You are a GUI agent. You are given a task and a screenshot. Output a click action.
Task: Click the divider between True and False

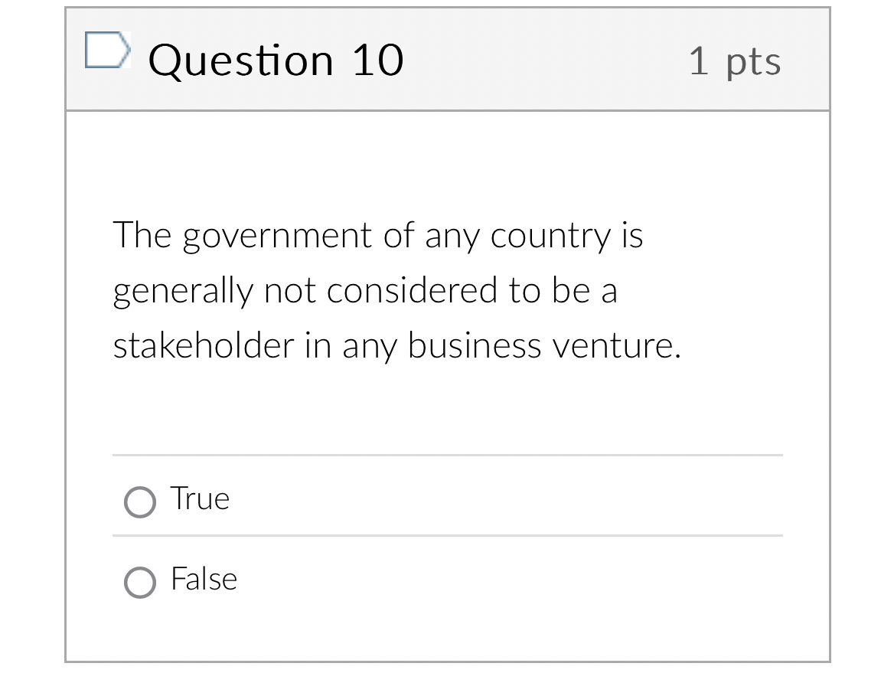447,536
